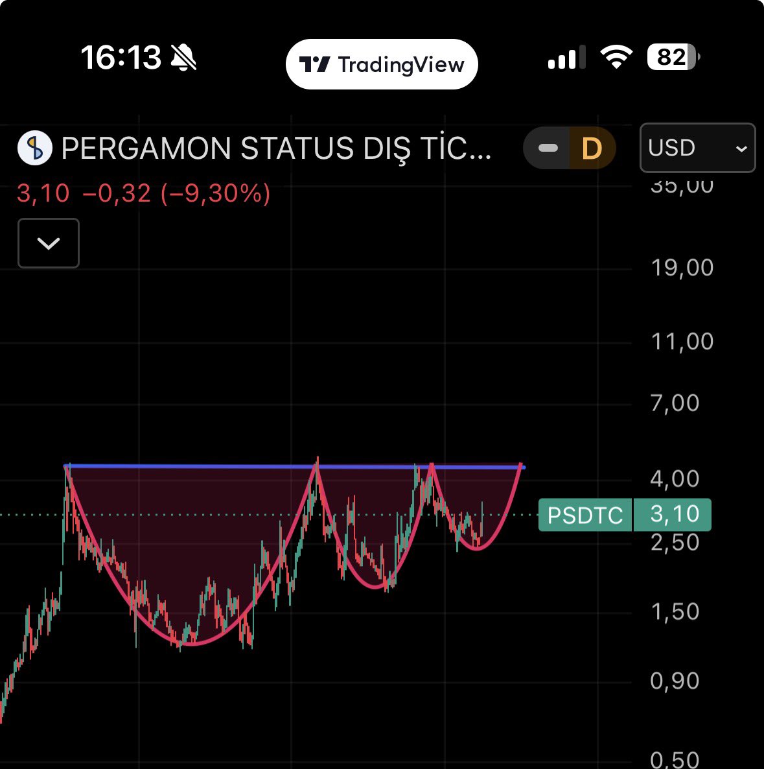Viewport: 764px width, 769px height.
Task: Tap the battery 82 indicator
Action: 673,57
